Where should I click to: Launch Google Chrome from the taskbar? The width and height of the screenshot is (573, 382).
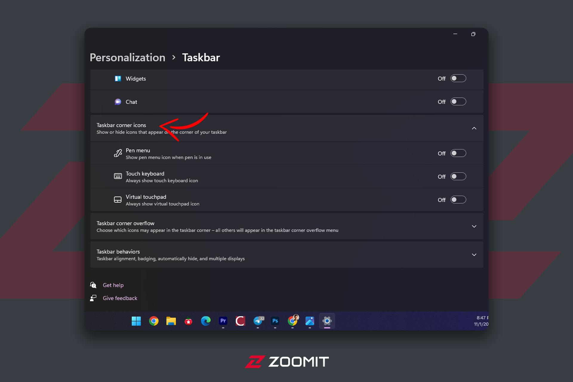coord(154,321)
